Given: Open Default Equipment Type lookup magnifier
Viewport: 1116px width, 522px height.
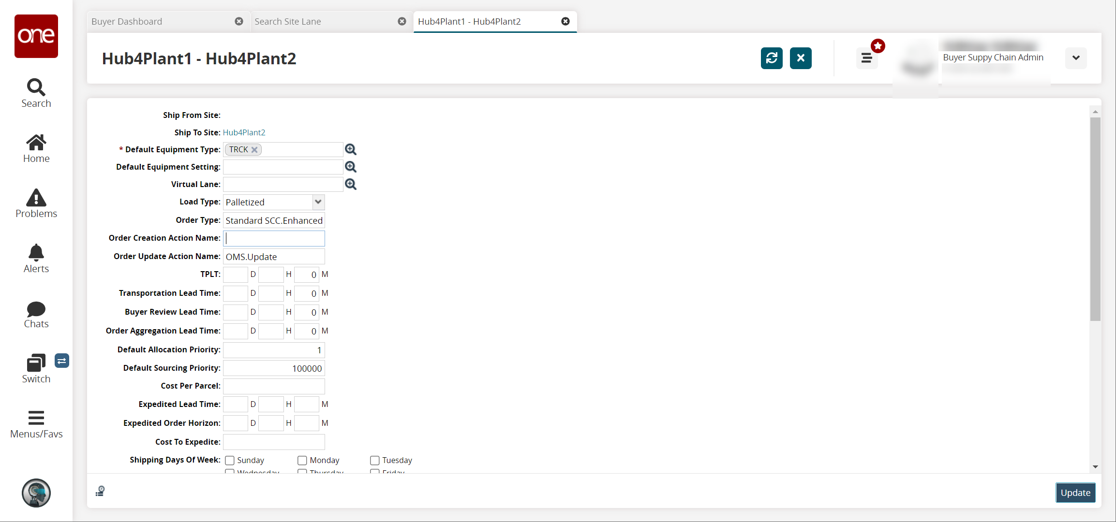Looking at the screenshot, I should coord(351,150).
